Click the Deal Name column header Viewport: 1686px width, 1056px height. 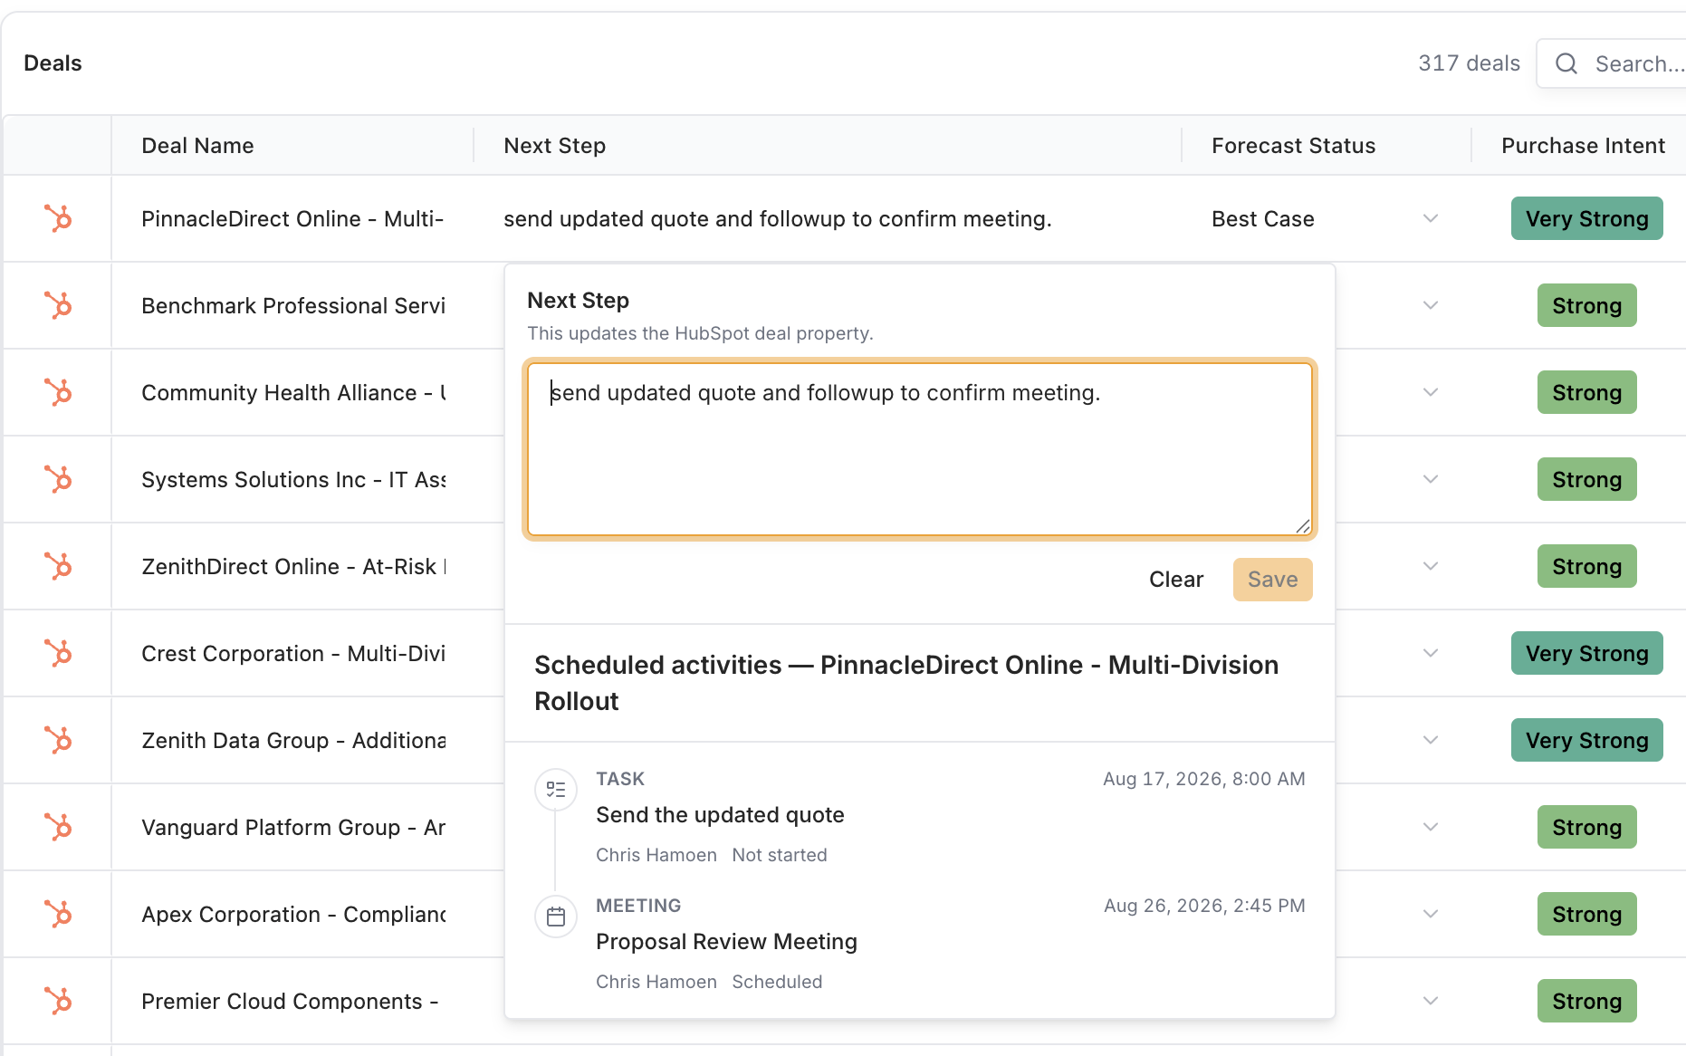(x=197, y=146)
